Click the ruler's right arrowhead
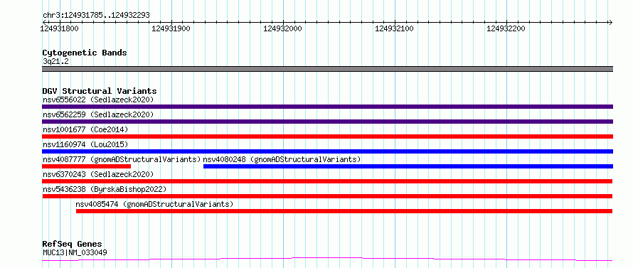Viewport: 633px width, 268px height. click(610, 22)
